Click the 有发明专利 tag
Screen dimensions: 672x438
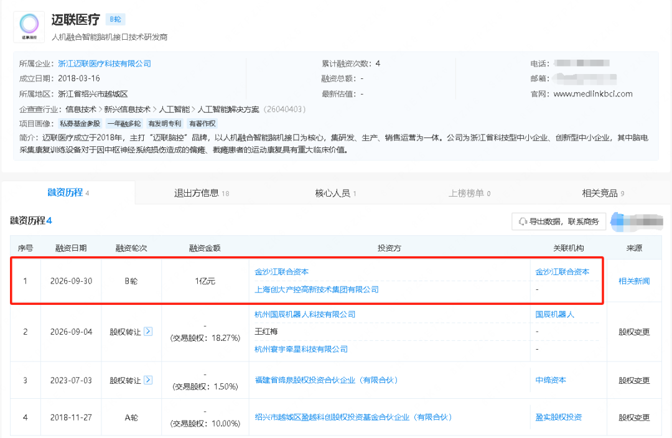pyautogui.click(x=165, y=123)
